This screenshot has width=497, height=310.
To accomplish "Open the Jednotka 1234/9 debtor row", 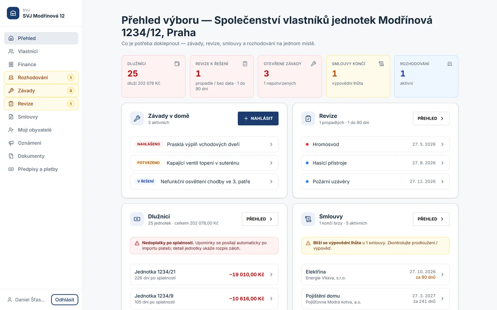I will coord(204,299).
